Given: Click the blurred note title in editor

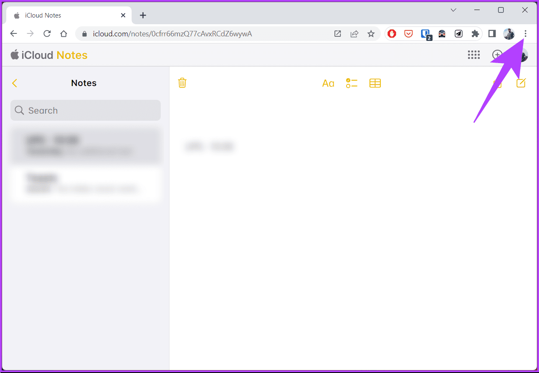Looking at the screenshot, I should tap(210, 146).
